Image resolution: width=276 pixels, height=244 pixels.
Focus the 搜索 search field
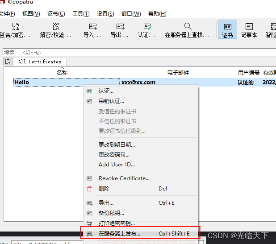[x=139, y=53]
